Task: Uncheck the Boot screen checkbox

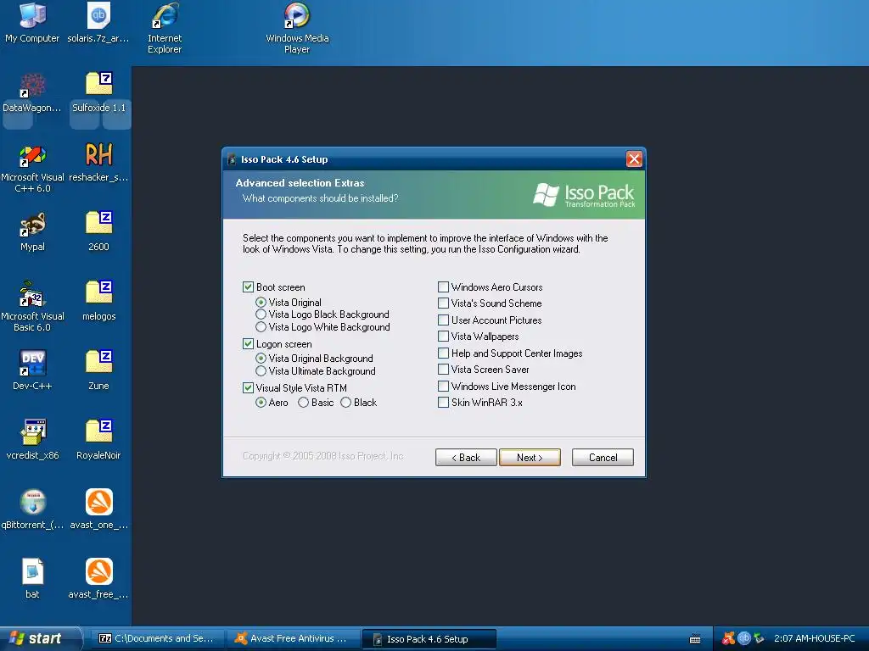Action: 249,287
